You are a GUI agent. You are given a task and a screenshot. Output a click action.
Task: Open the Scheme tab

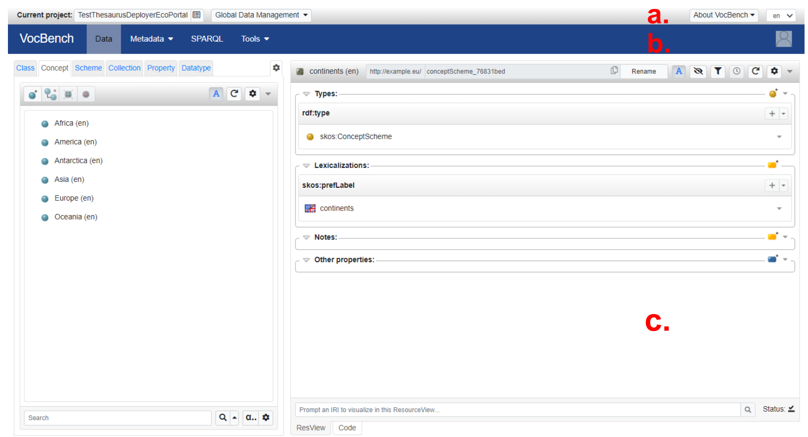tap(88, 68)
